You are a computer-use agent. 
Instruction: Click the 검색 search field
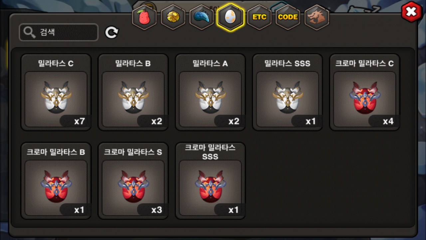pos(59,32)
